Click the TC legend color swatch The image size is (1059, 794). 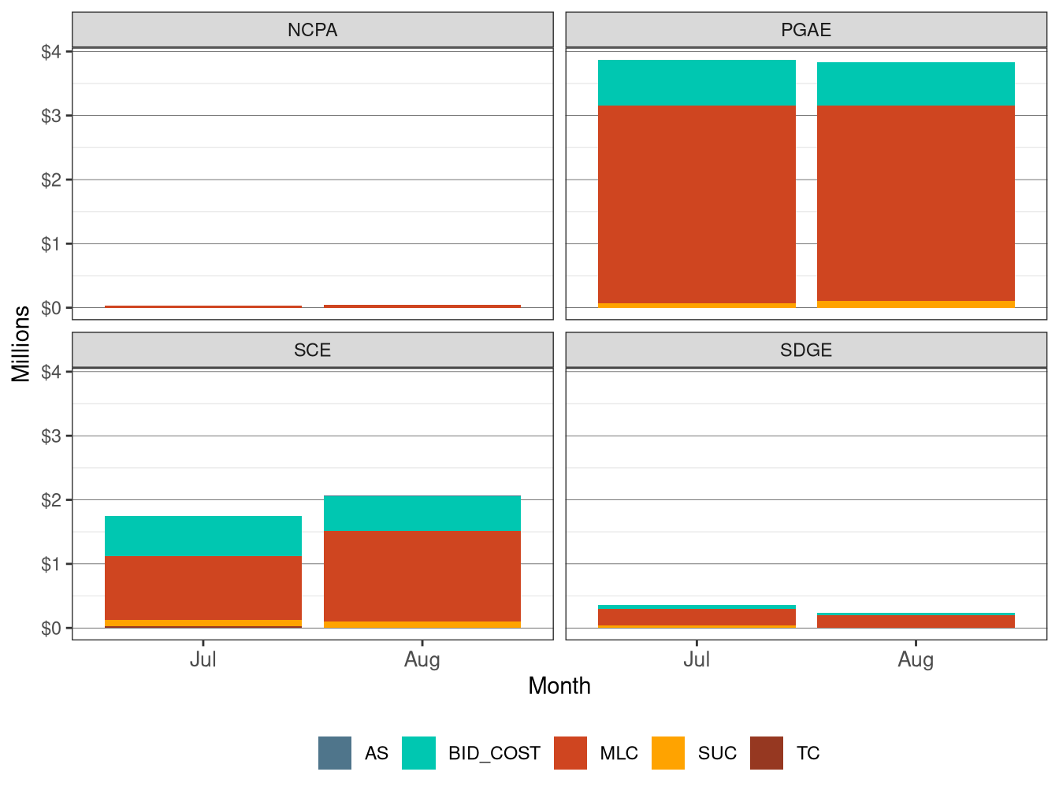tap(767, 753)
